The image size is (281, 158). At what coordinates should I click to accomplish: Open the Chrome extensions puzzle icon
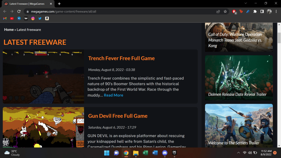coord(255,12)
